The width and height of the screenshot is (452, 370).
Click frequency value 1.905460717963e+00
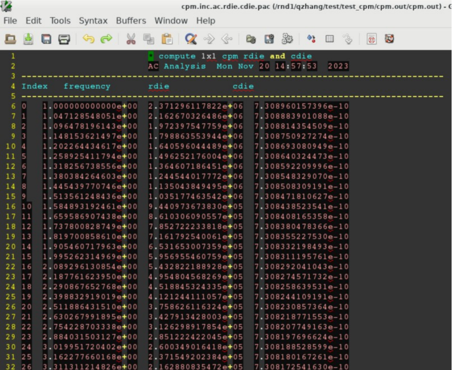pyautogui.click(x=90, y=247)
